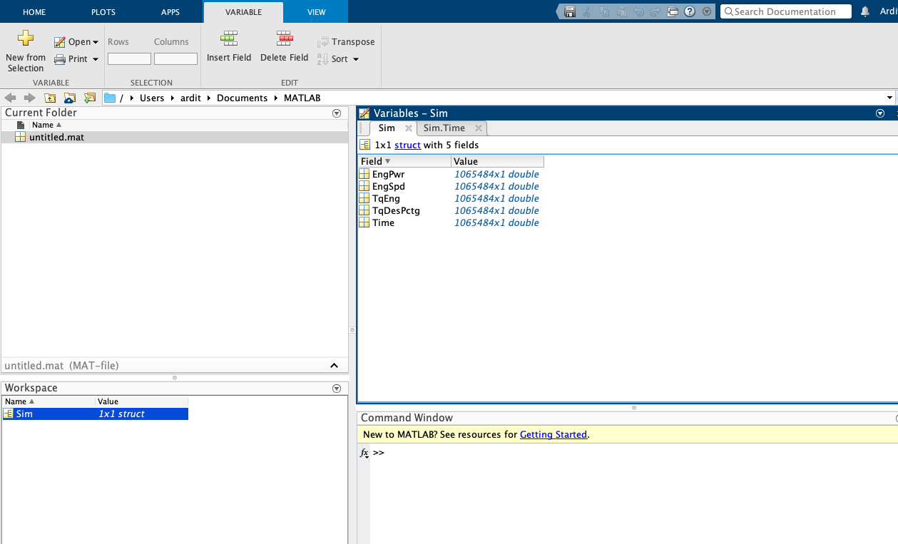Click the New from Selection icon
This screenshot has height=544, width=898.
click(x=26, y=39)
